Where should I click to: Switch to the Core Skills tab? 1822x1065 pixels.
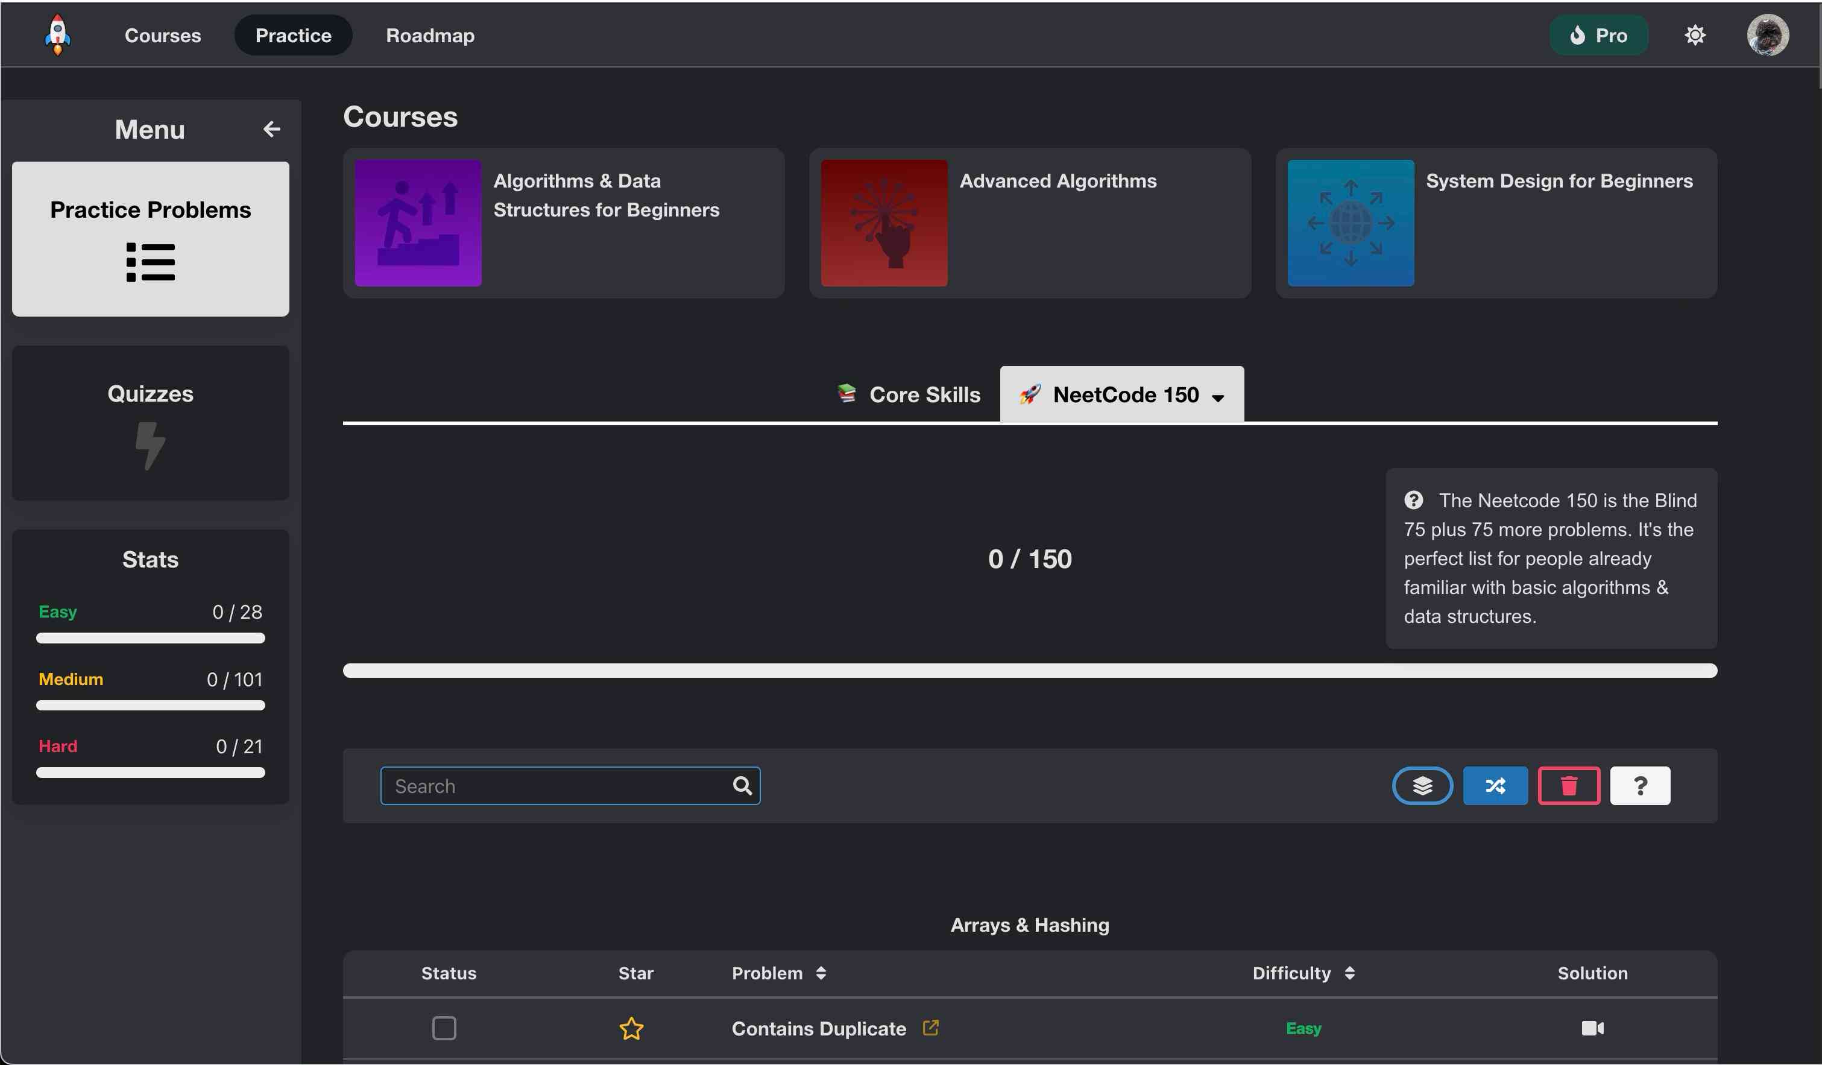pos(910,394)
